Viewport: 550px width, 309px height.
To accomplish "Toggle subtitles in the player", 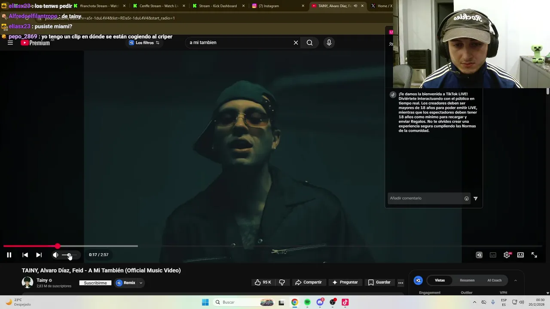I will point(493,255).
